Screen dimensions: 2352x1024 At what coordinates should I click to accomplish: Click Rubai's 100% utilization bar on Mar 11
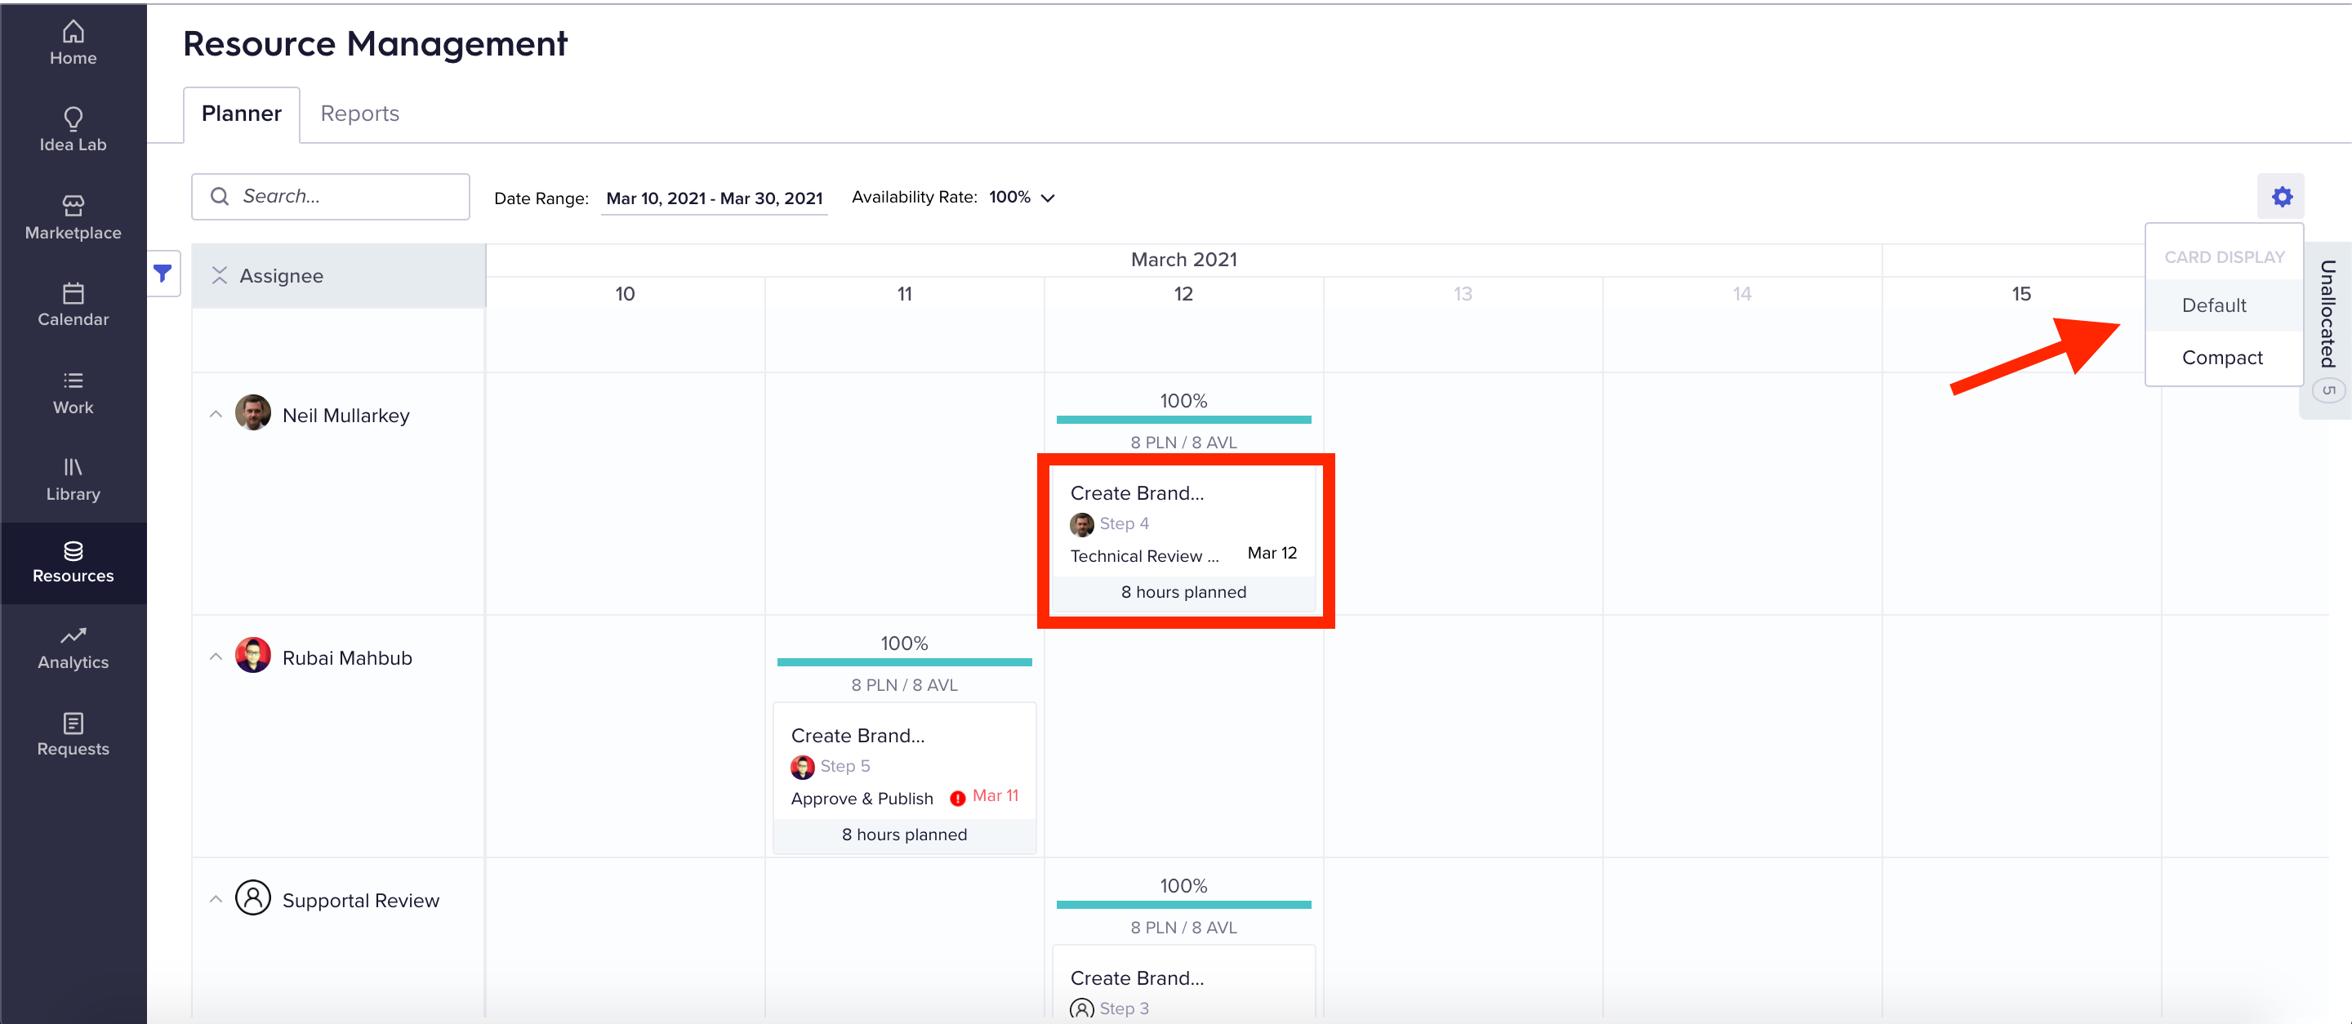click(x=905, y=662)
